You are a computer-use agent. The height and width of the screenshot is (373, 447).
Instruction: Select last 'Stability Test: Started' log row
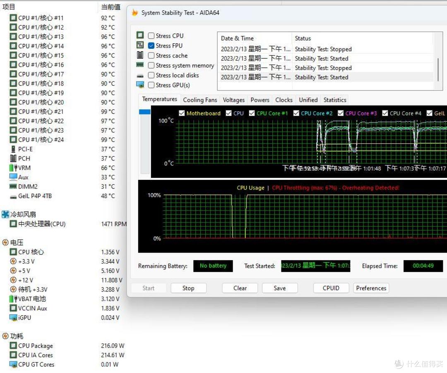(x=327, y=77)
